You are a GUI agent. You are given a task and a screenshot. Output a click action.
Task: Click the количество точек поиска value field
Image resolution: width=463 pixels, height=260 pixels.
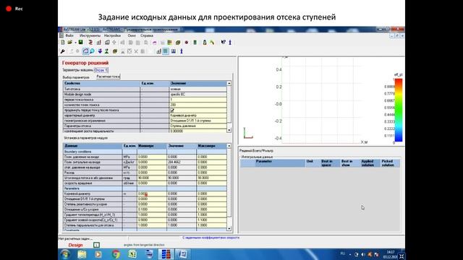click(198, 105)
